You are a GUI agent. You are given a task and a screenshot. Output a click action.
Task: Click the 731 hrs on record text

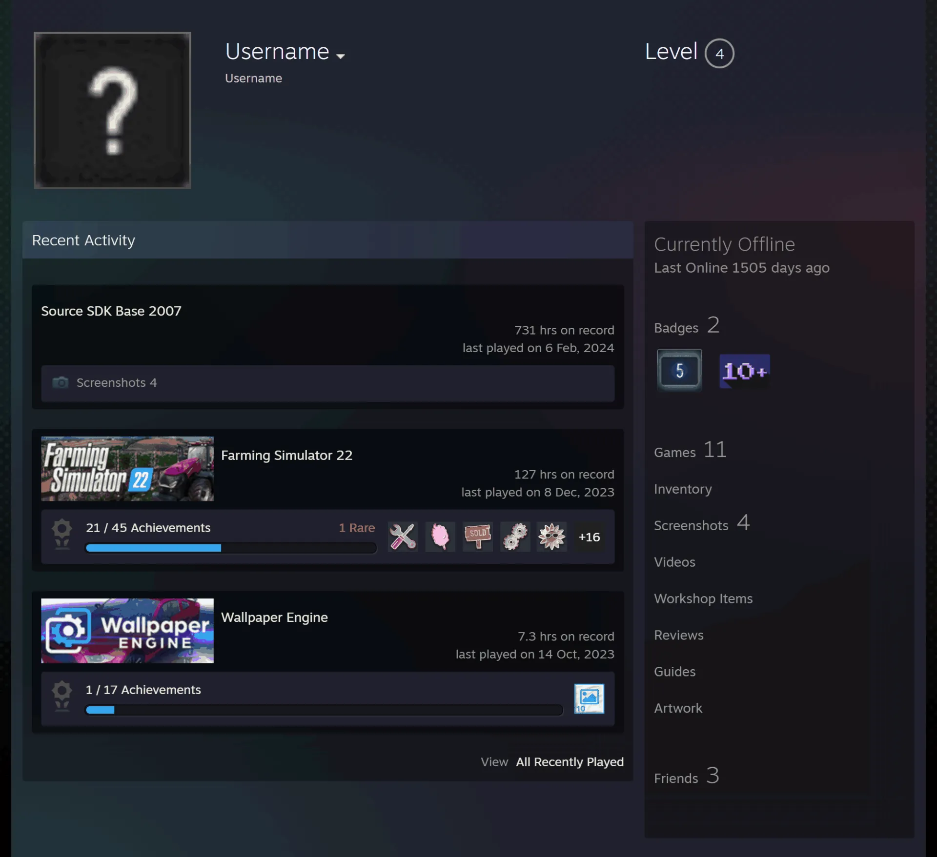(x=564, y=330)
